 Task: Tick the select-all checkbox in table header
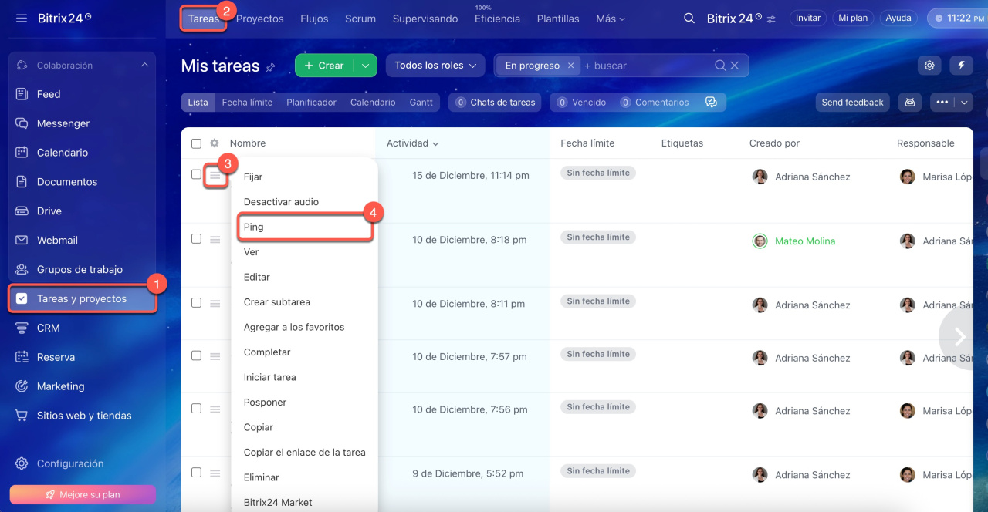coord(196,143)
